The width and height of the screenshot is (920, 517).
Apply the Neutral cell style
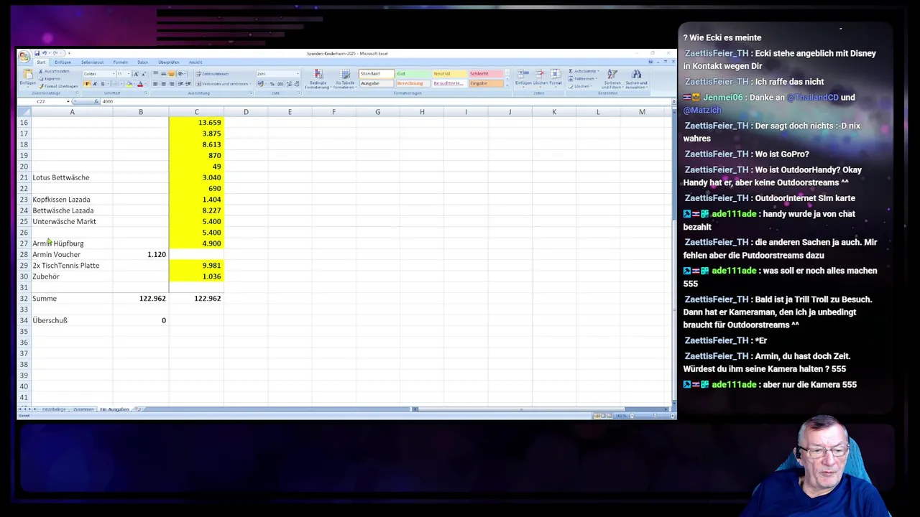(x=449, y=73)
